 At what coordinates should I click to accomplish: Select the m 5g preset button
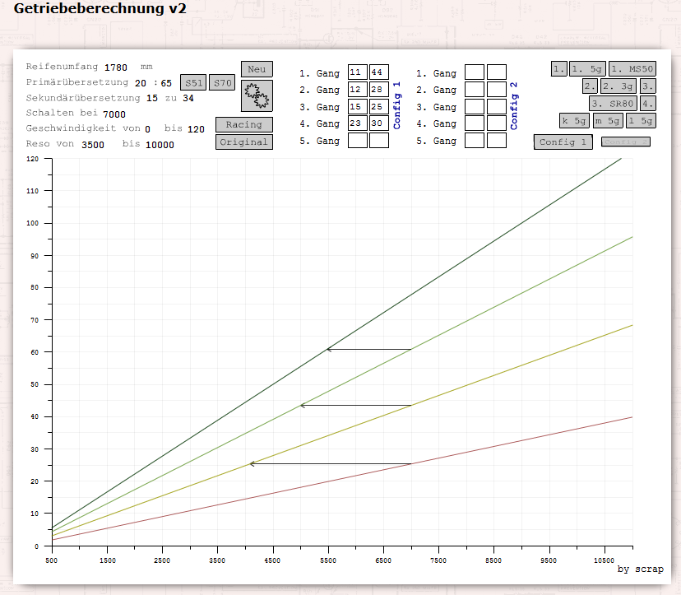[x=608, y=121]
